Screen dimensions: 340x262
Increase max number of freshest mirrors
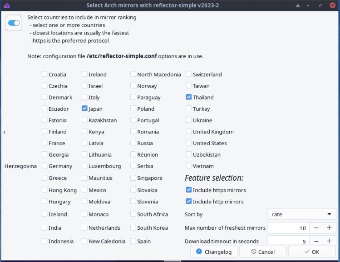coord(329,228)
